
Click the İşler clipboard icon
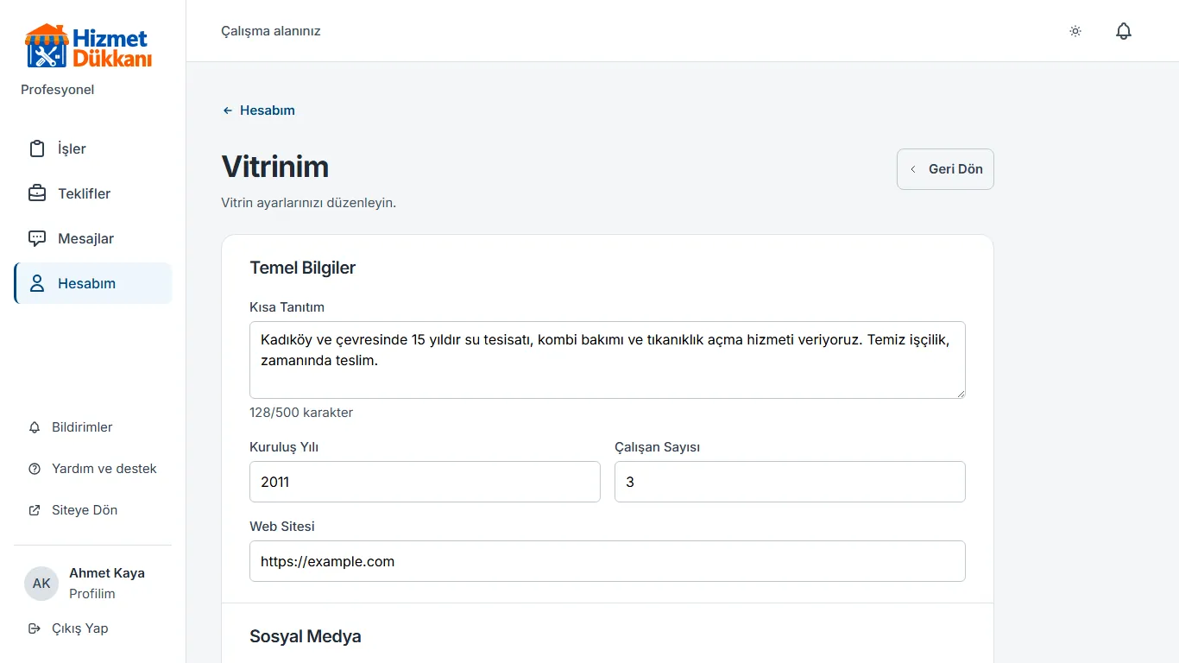point(37,148)
